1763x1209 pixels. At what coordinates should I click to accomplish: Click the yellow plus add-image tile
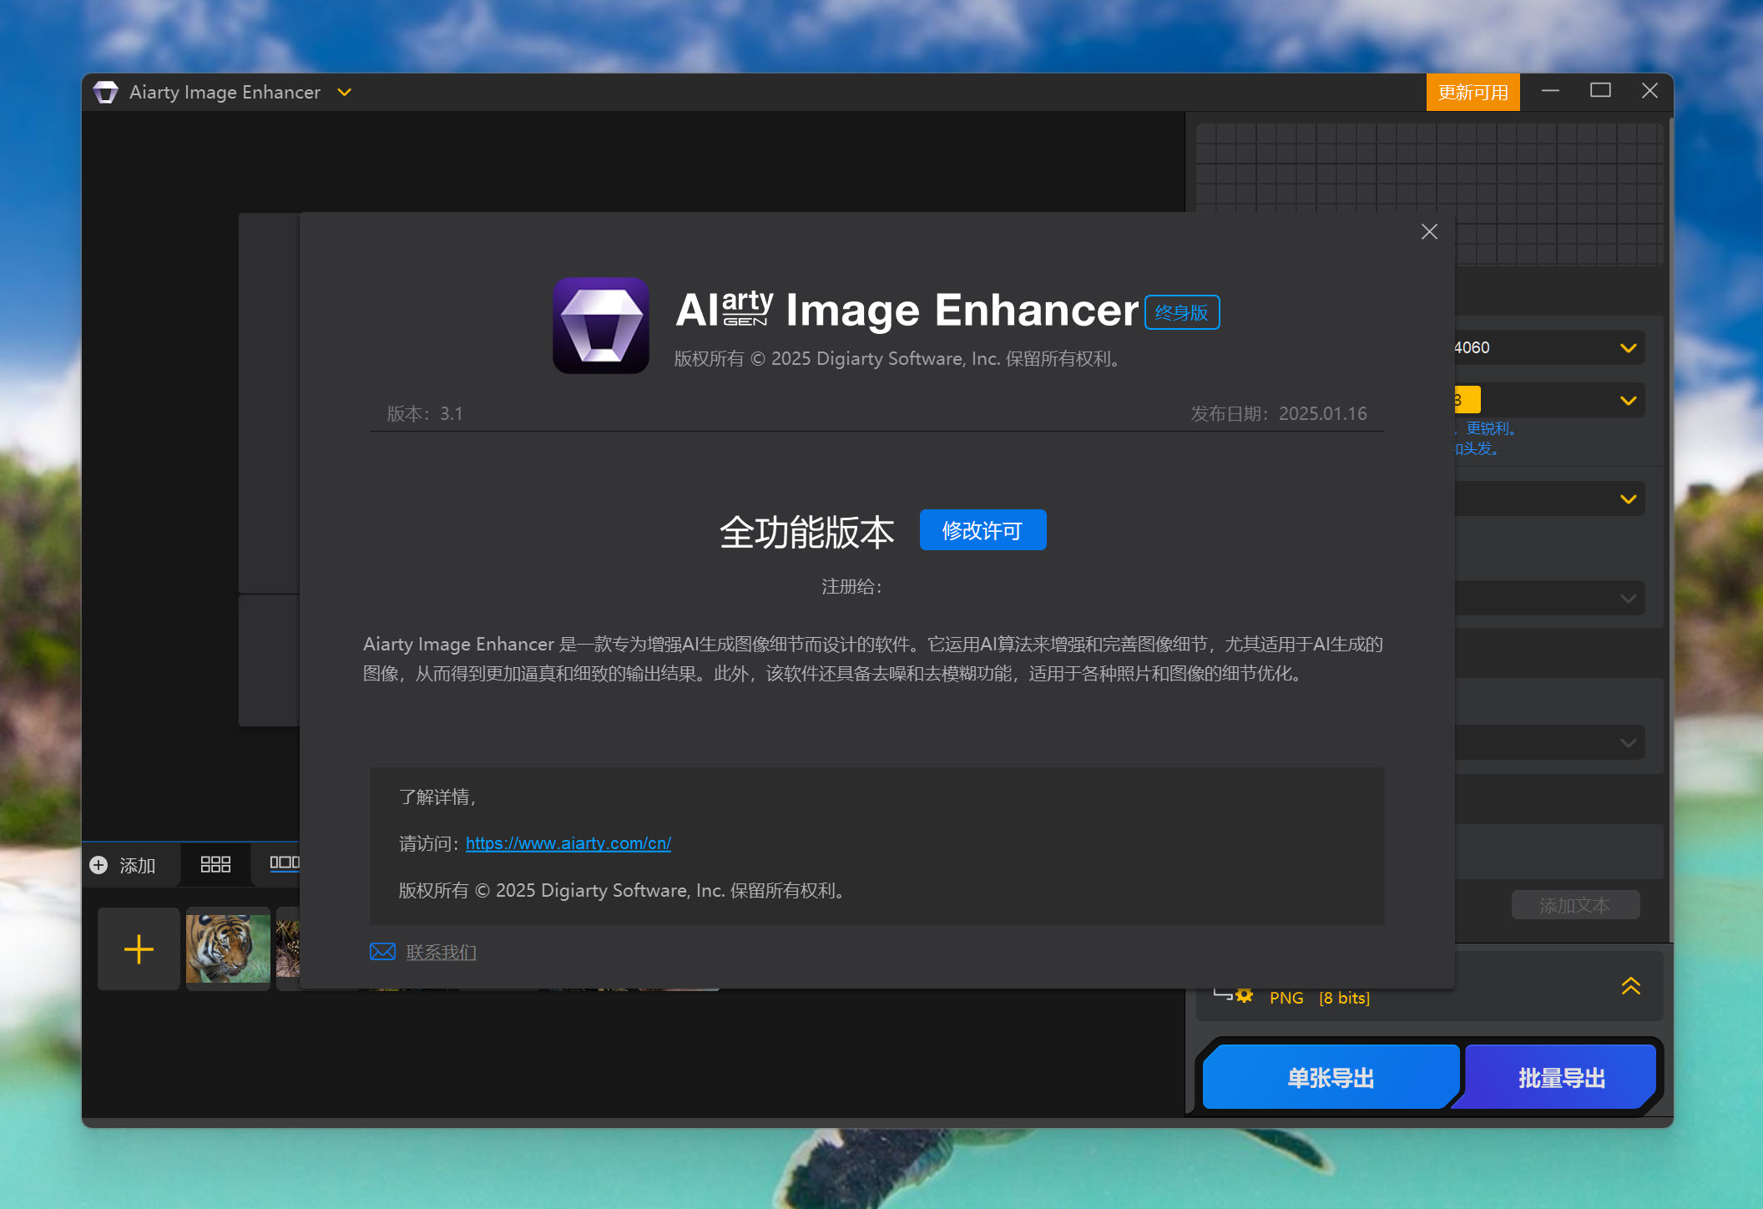[x=139, y=949]
